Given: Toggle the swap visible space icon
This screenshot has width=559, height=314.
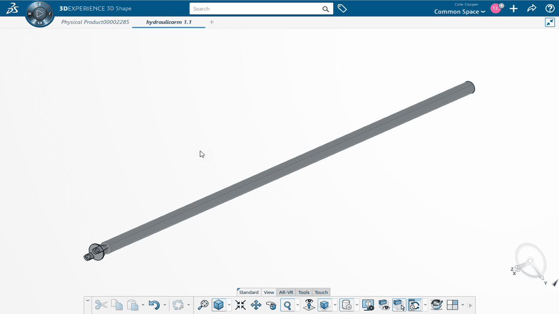Looking at the screenshot, I should [399, 305].
